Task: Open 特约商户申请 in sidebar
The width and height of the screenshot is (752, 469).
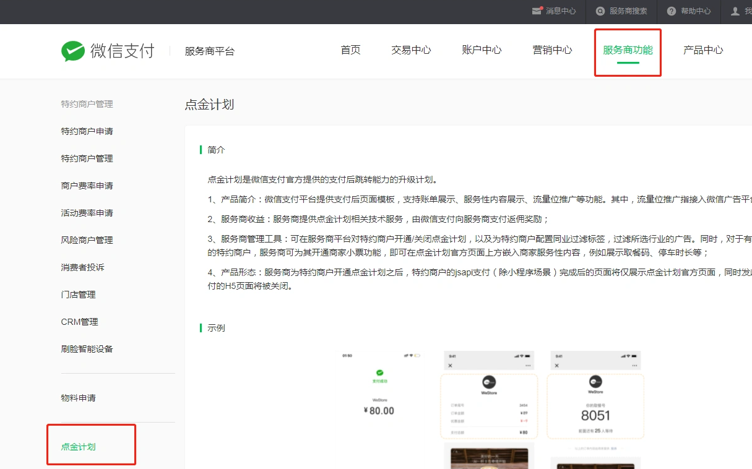Action: pos(87,131)
